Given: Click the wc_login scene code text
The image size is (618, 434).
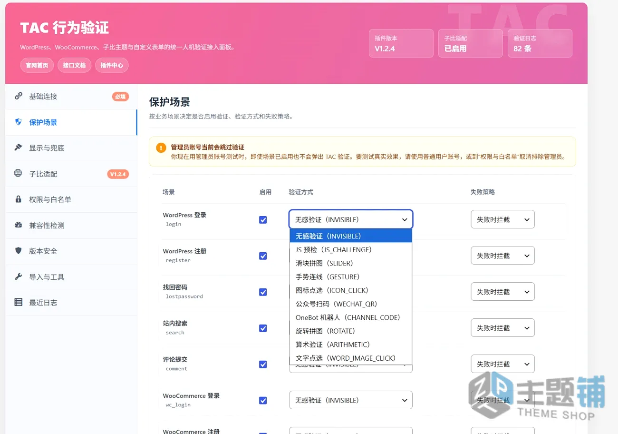Looking at the screenshot, I should [178, 404].
